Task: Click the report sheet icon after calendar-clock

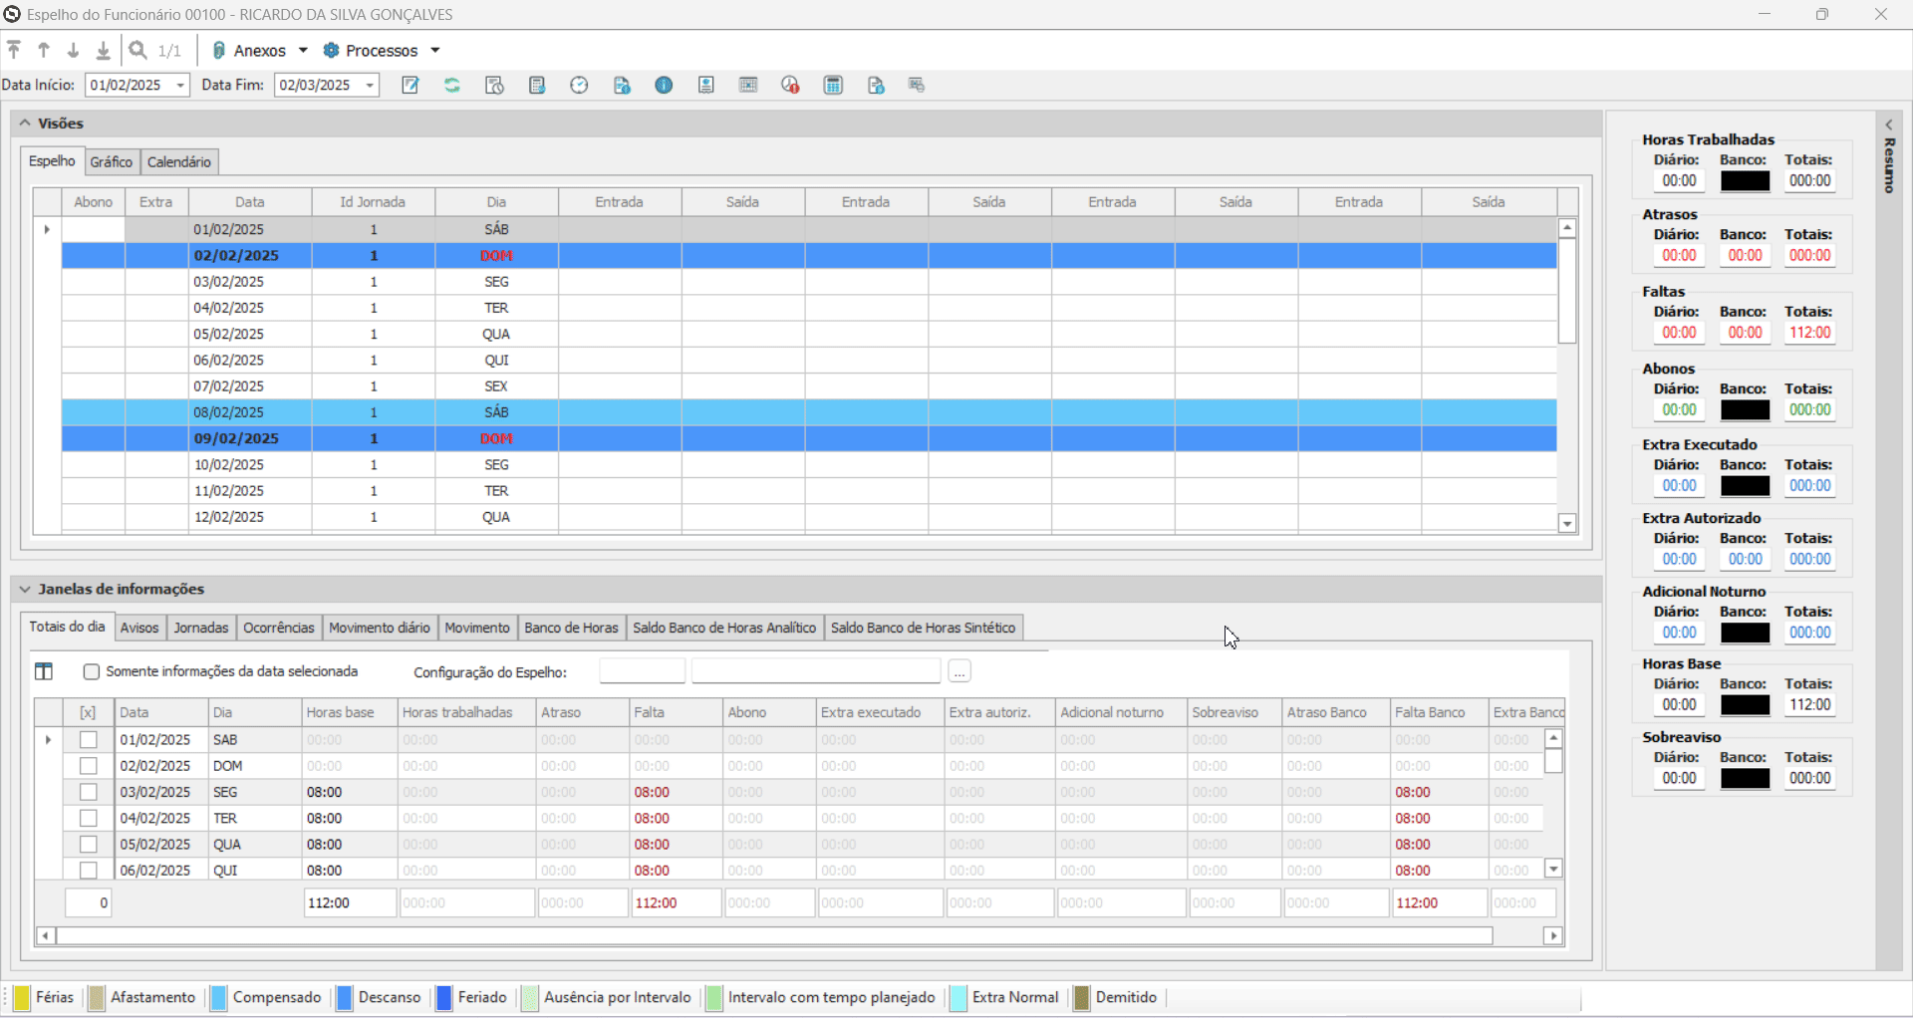Action: tap(537, 86)
